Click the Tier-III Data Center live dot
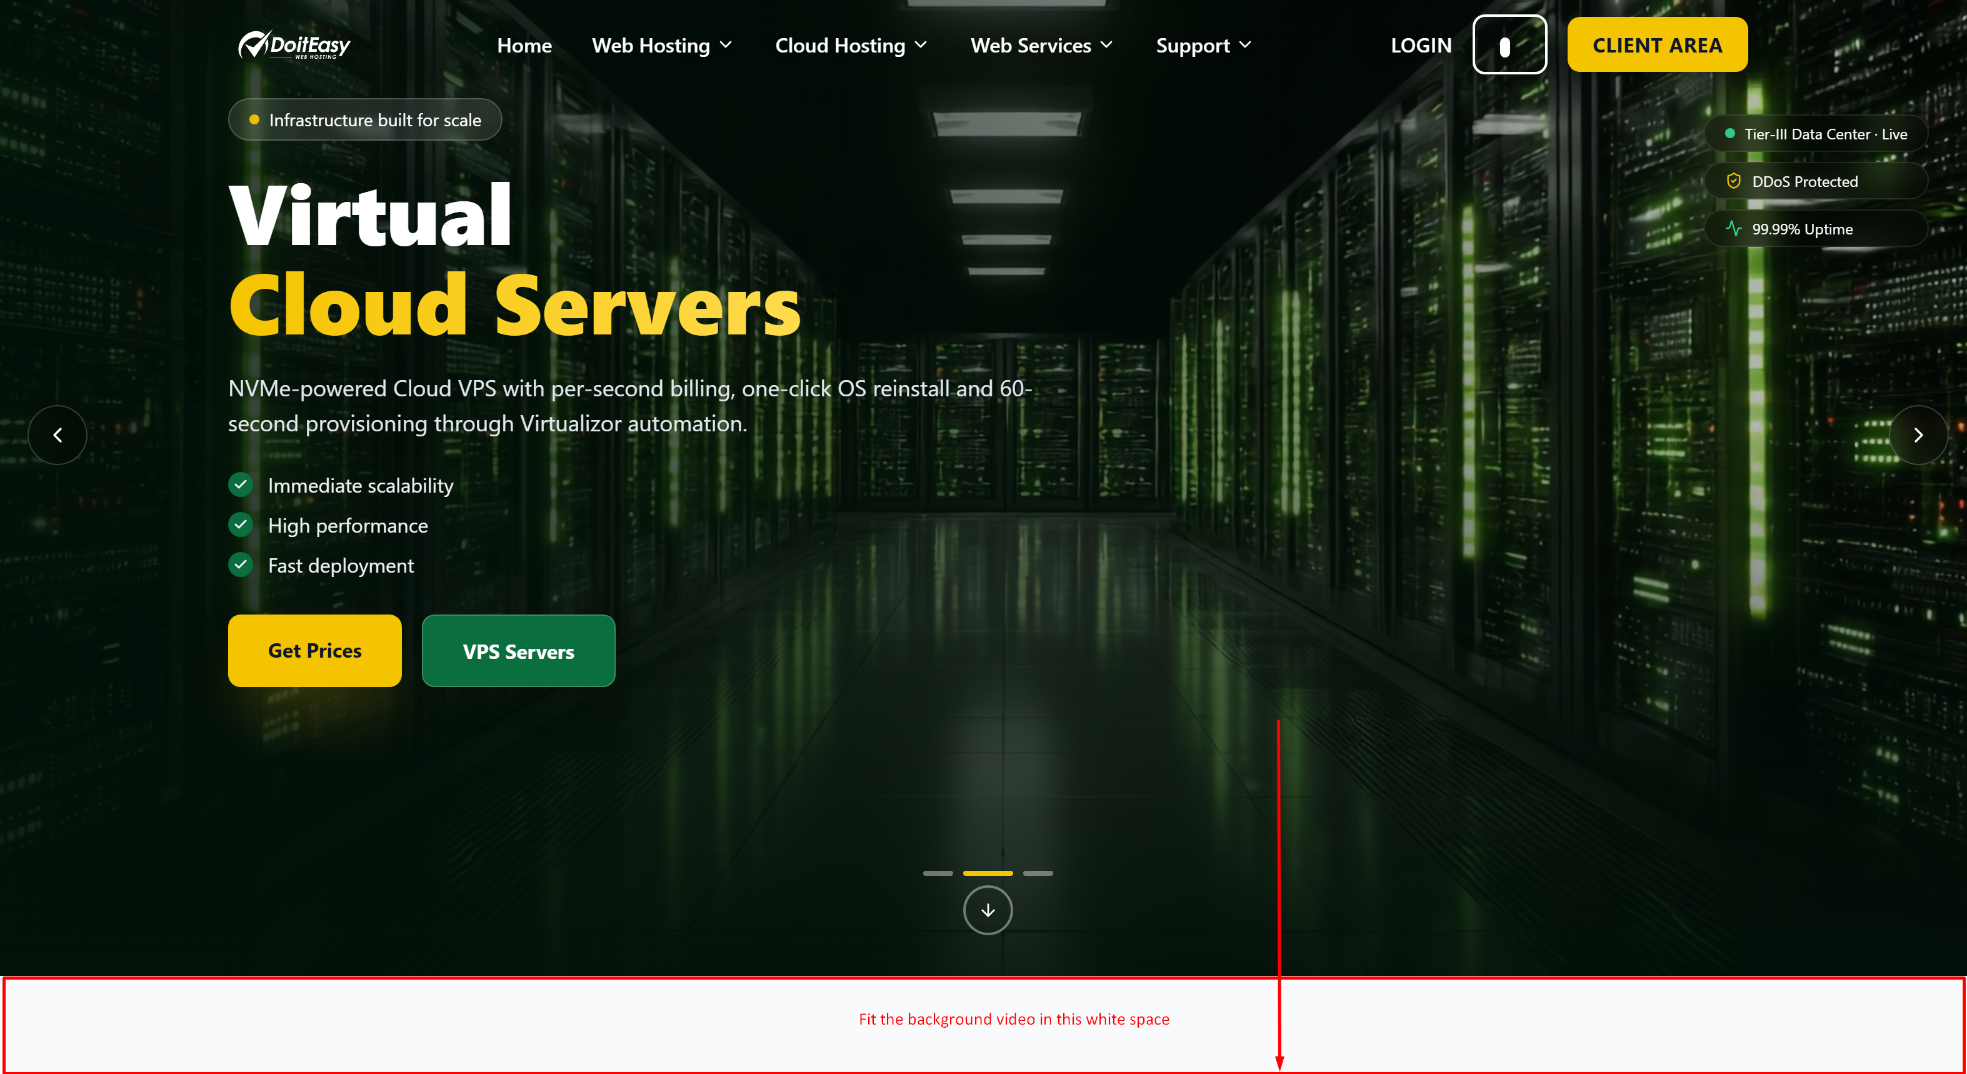The height and width of the screenshot is (1074, 1967). coord(1729,134)
